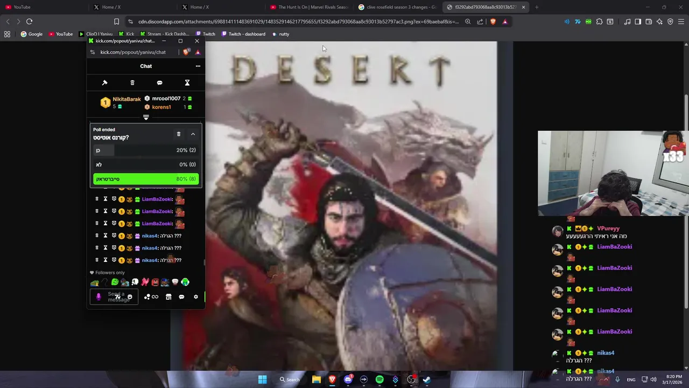
Task: Open the Brave Wallet icon
Action: click(x=649, y=22)
